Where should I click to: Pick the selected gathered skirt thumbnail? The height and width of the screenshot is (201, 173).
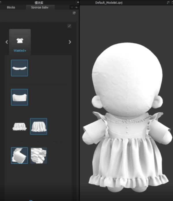[39, 126]
